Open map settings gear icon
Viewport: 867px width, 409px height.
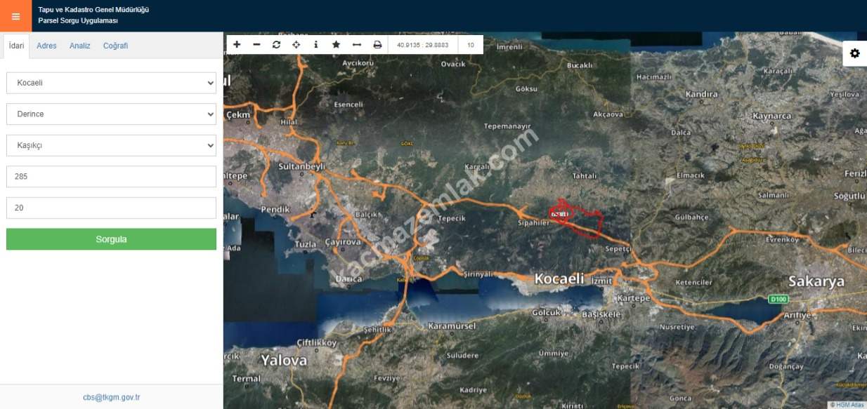[854, 53]
